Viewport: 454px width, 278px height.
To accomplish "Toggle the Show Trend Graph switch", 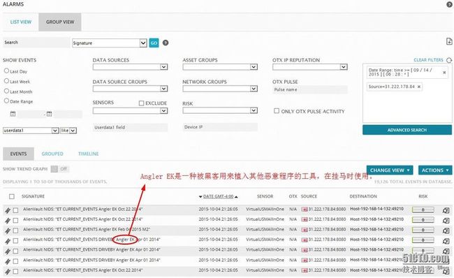I will click(x=59, y=169).
